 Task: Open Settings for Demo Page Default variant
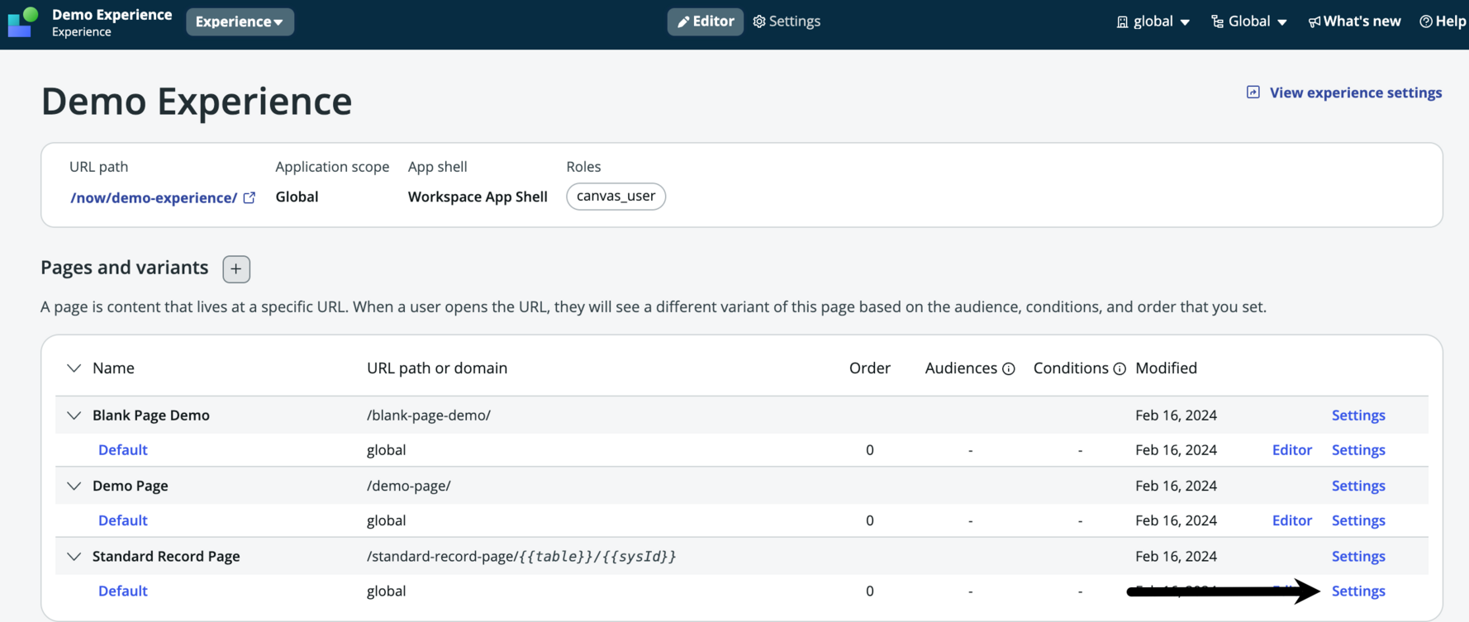[x=1358, y=520]
